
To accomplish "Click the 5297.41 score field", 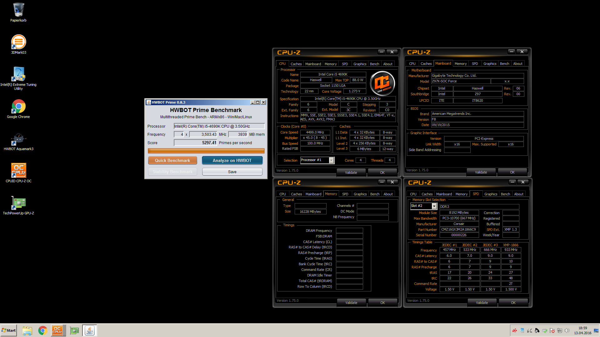I will pyautogui.click(x=195, y=143).
